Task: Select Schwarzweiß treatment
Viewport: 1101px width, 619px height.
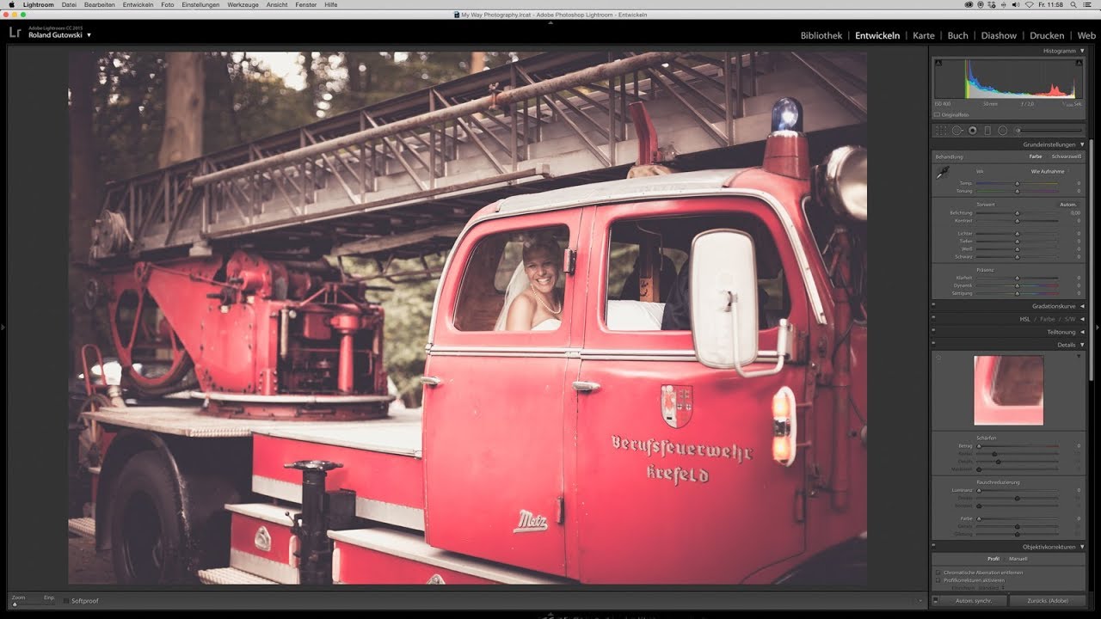Action: (x=1067, y=156)
